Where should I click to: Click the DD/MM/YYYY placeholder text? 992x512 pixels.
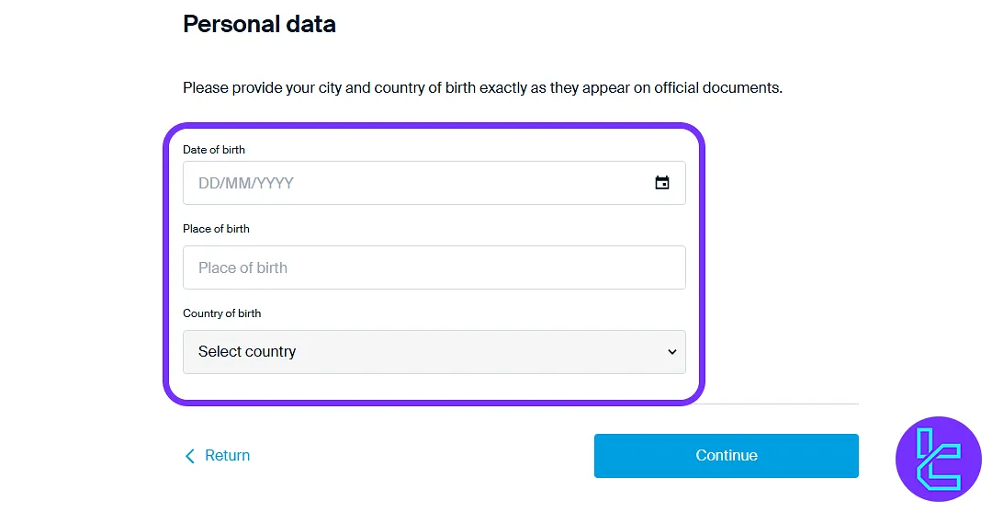click(246, 183)
